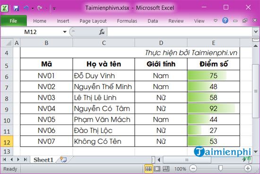Open the Review tab
260x174 pixels.
pos(176,21)
